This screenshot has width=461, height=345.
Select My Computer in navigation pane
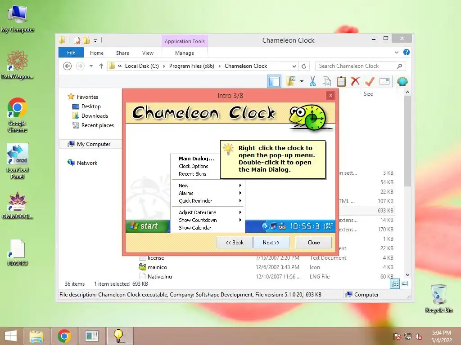click(x=94, y=144)
